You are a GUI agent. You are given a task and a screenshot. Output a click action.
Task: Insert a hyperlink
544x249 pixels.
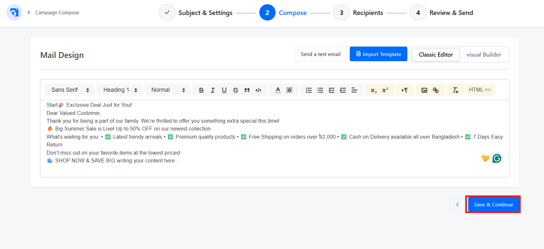[x=436, y=90]
